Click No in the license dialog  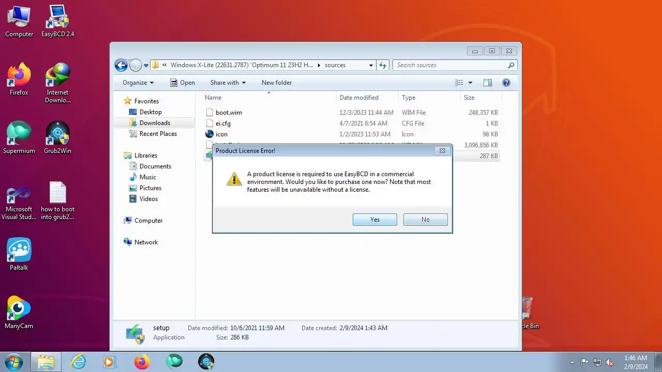tap(426, 220)
